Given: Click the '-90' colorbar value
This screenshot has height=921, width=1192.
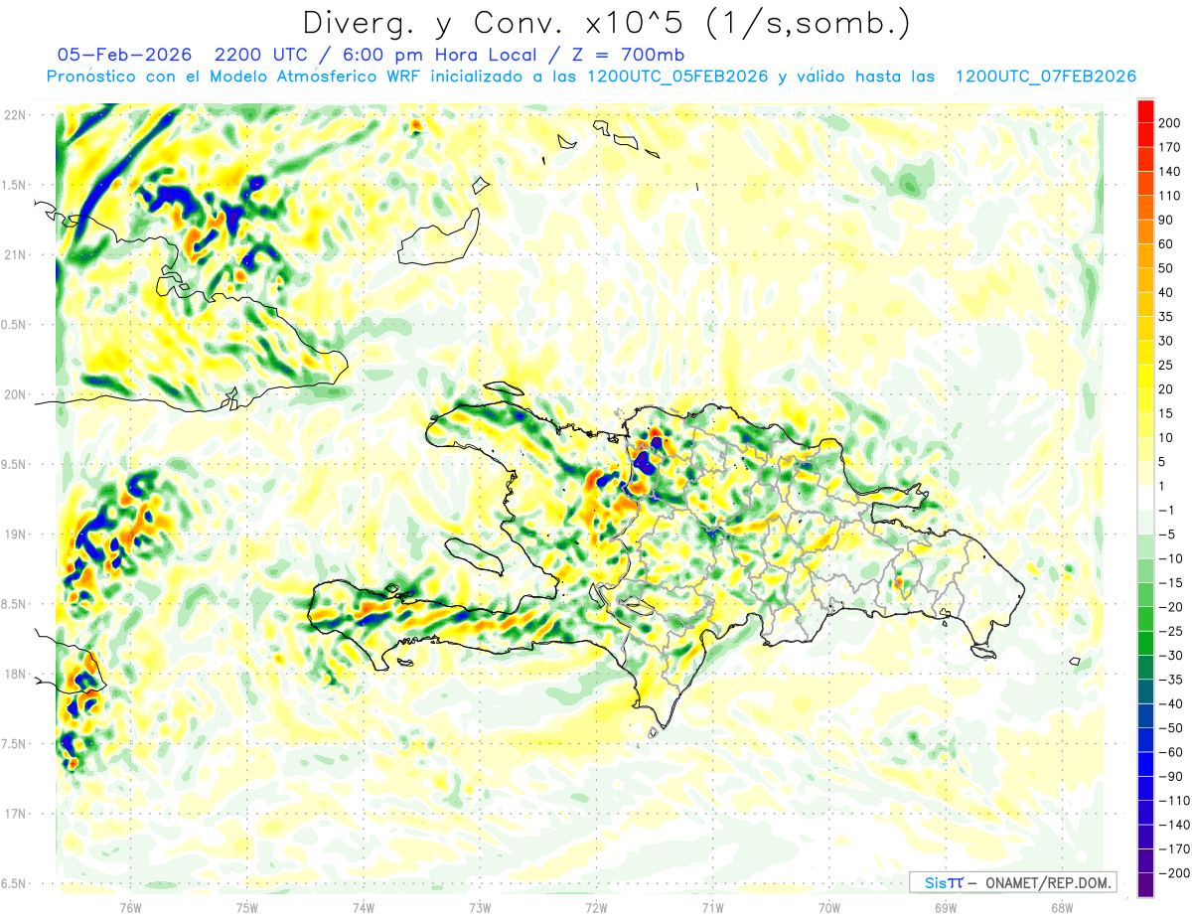Looking at the screenshot, I should tap(1170, 777).
